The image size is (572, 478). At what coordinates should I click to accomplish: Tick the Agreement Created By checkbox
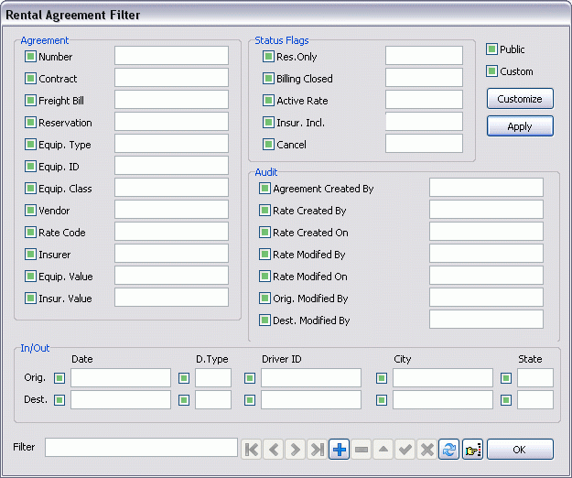[264, 189]
